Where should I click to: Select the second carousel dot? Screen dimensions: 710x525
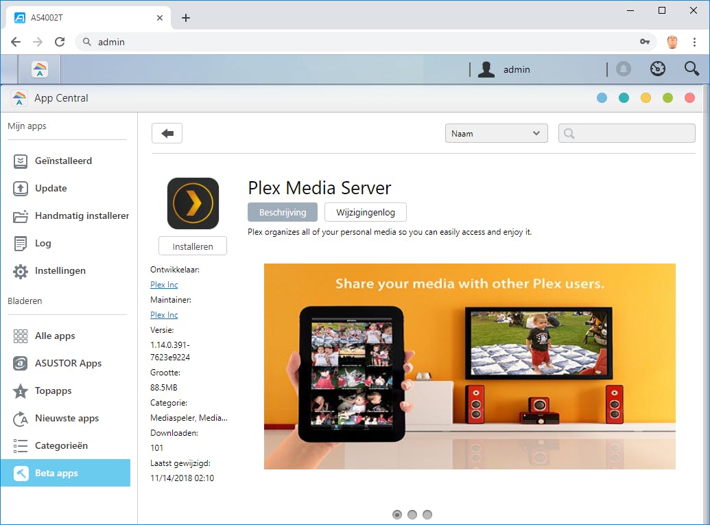point(412,515)
